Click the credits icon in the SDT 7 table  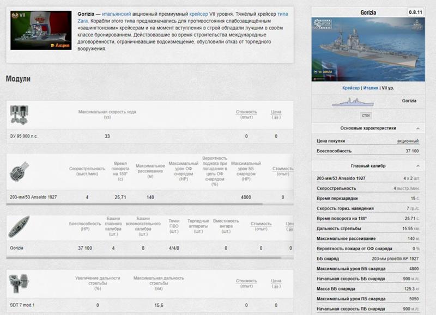tap(276, 286)
